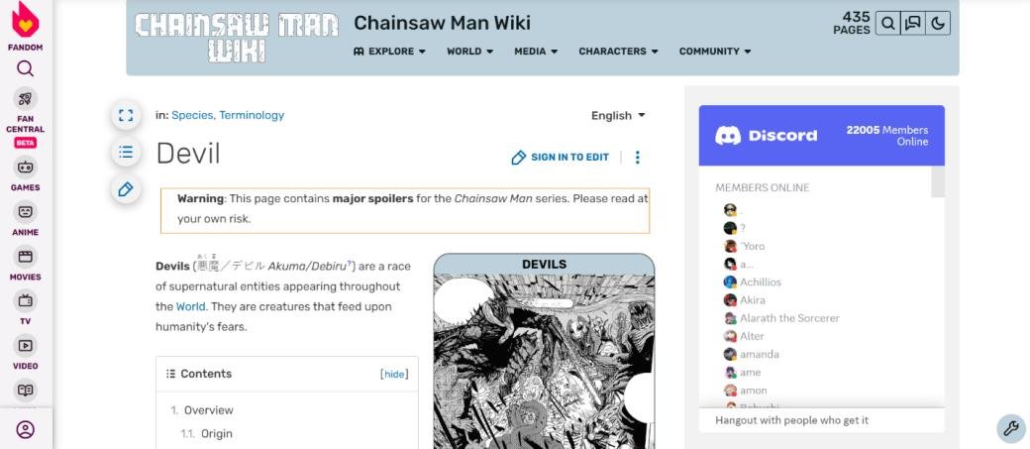Open the Games controller icon
Viewport: 1030px width, 449px height.
[x=25, y=167]
